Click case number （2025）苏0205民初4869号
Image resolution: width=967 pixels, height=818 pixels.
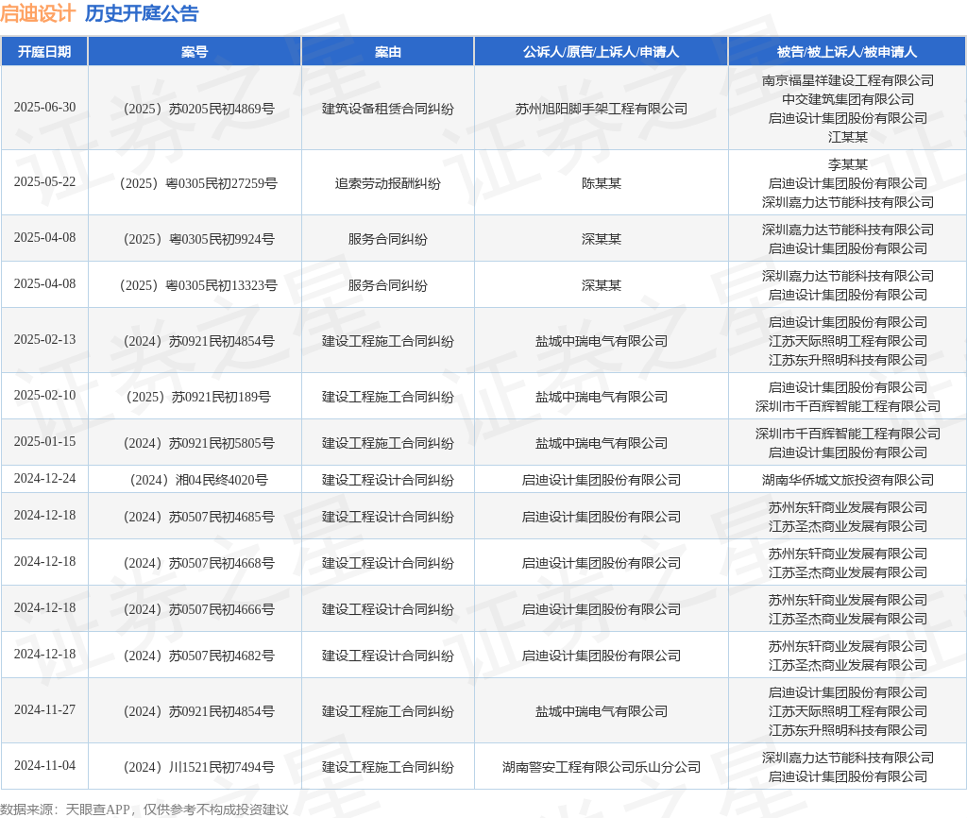(198, 109)
